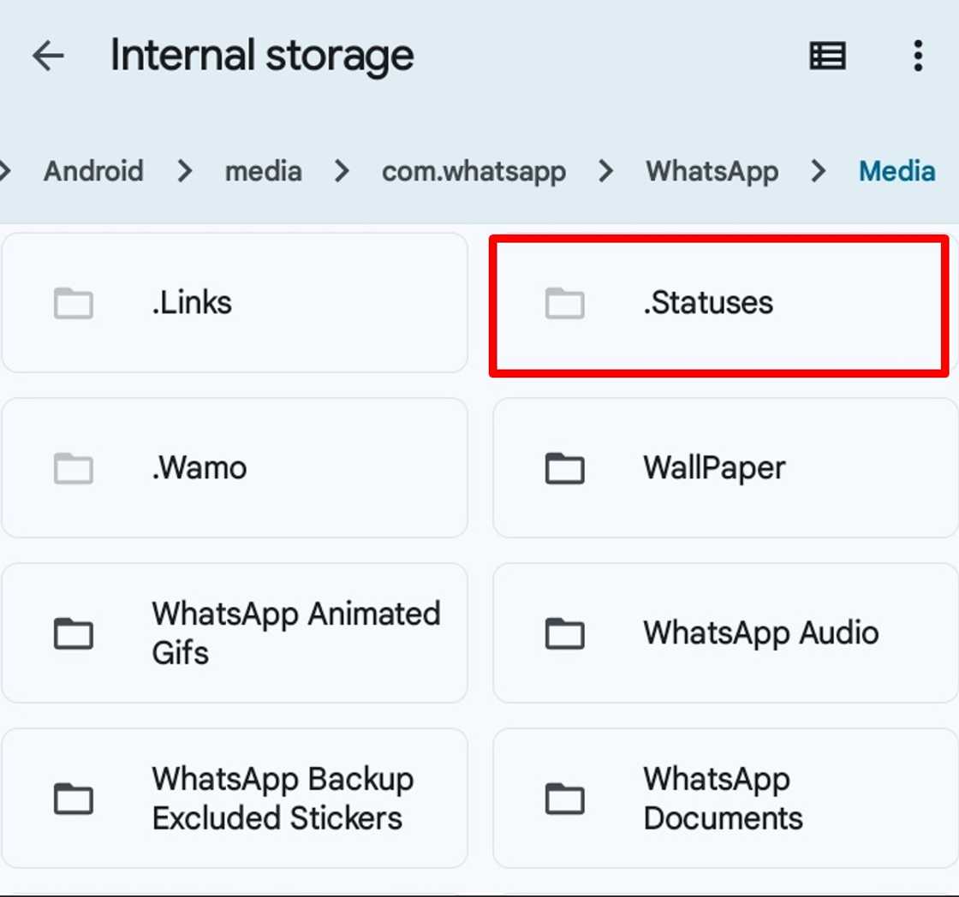The height and width of the screenshot is (897, 959).
Task: Open folder icon next to WallPaper
Action: 564,468
